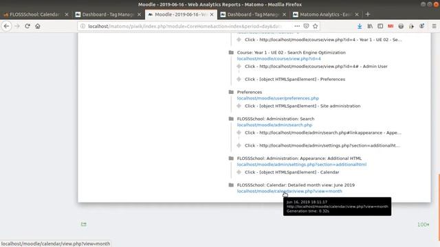Click the Pocket save icon
The image size is (440, 247).
pyautogui.click(x=306, y=26)
